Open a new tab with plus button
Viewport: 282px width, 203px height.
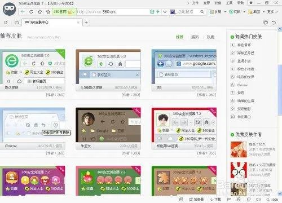click(86, 23)
